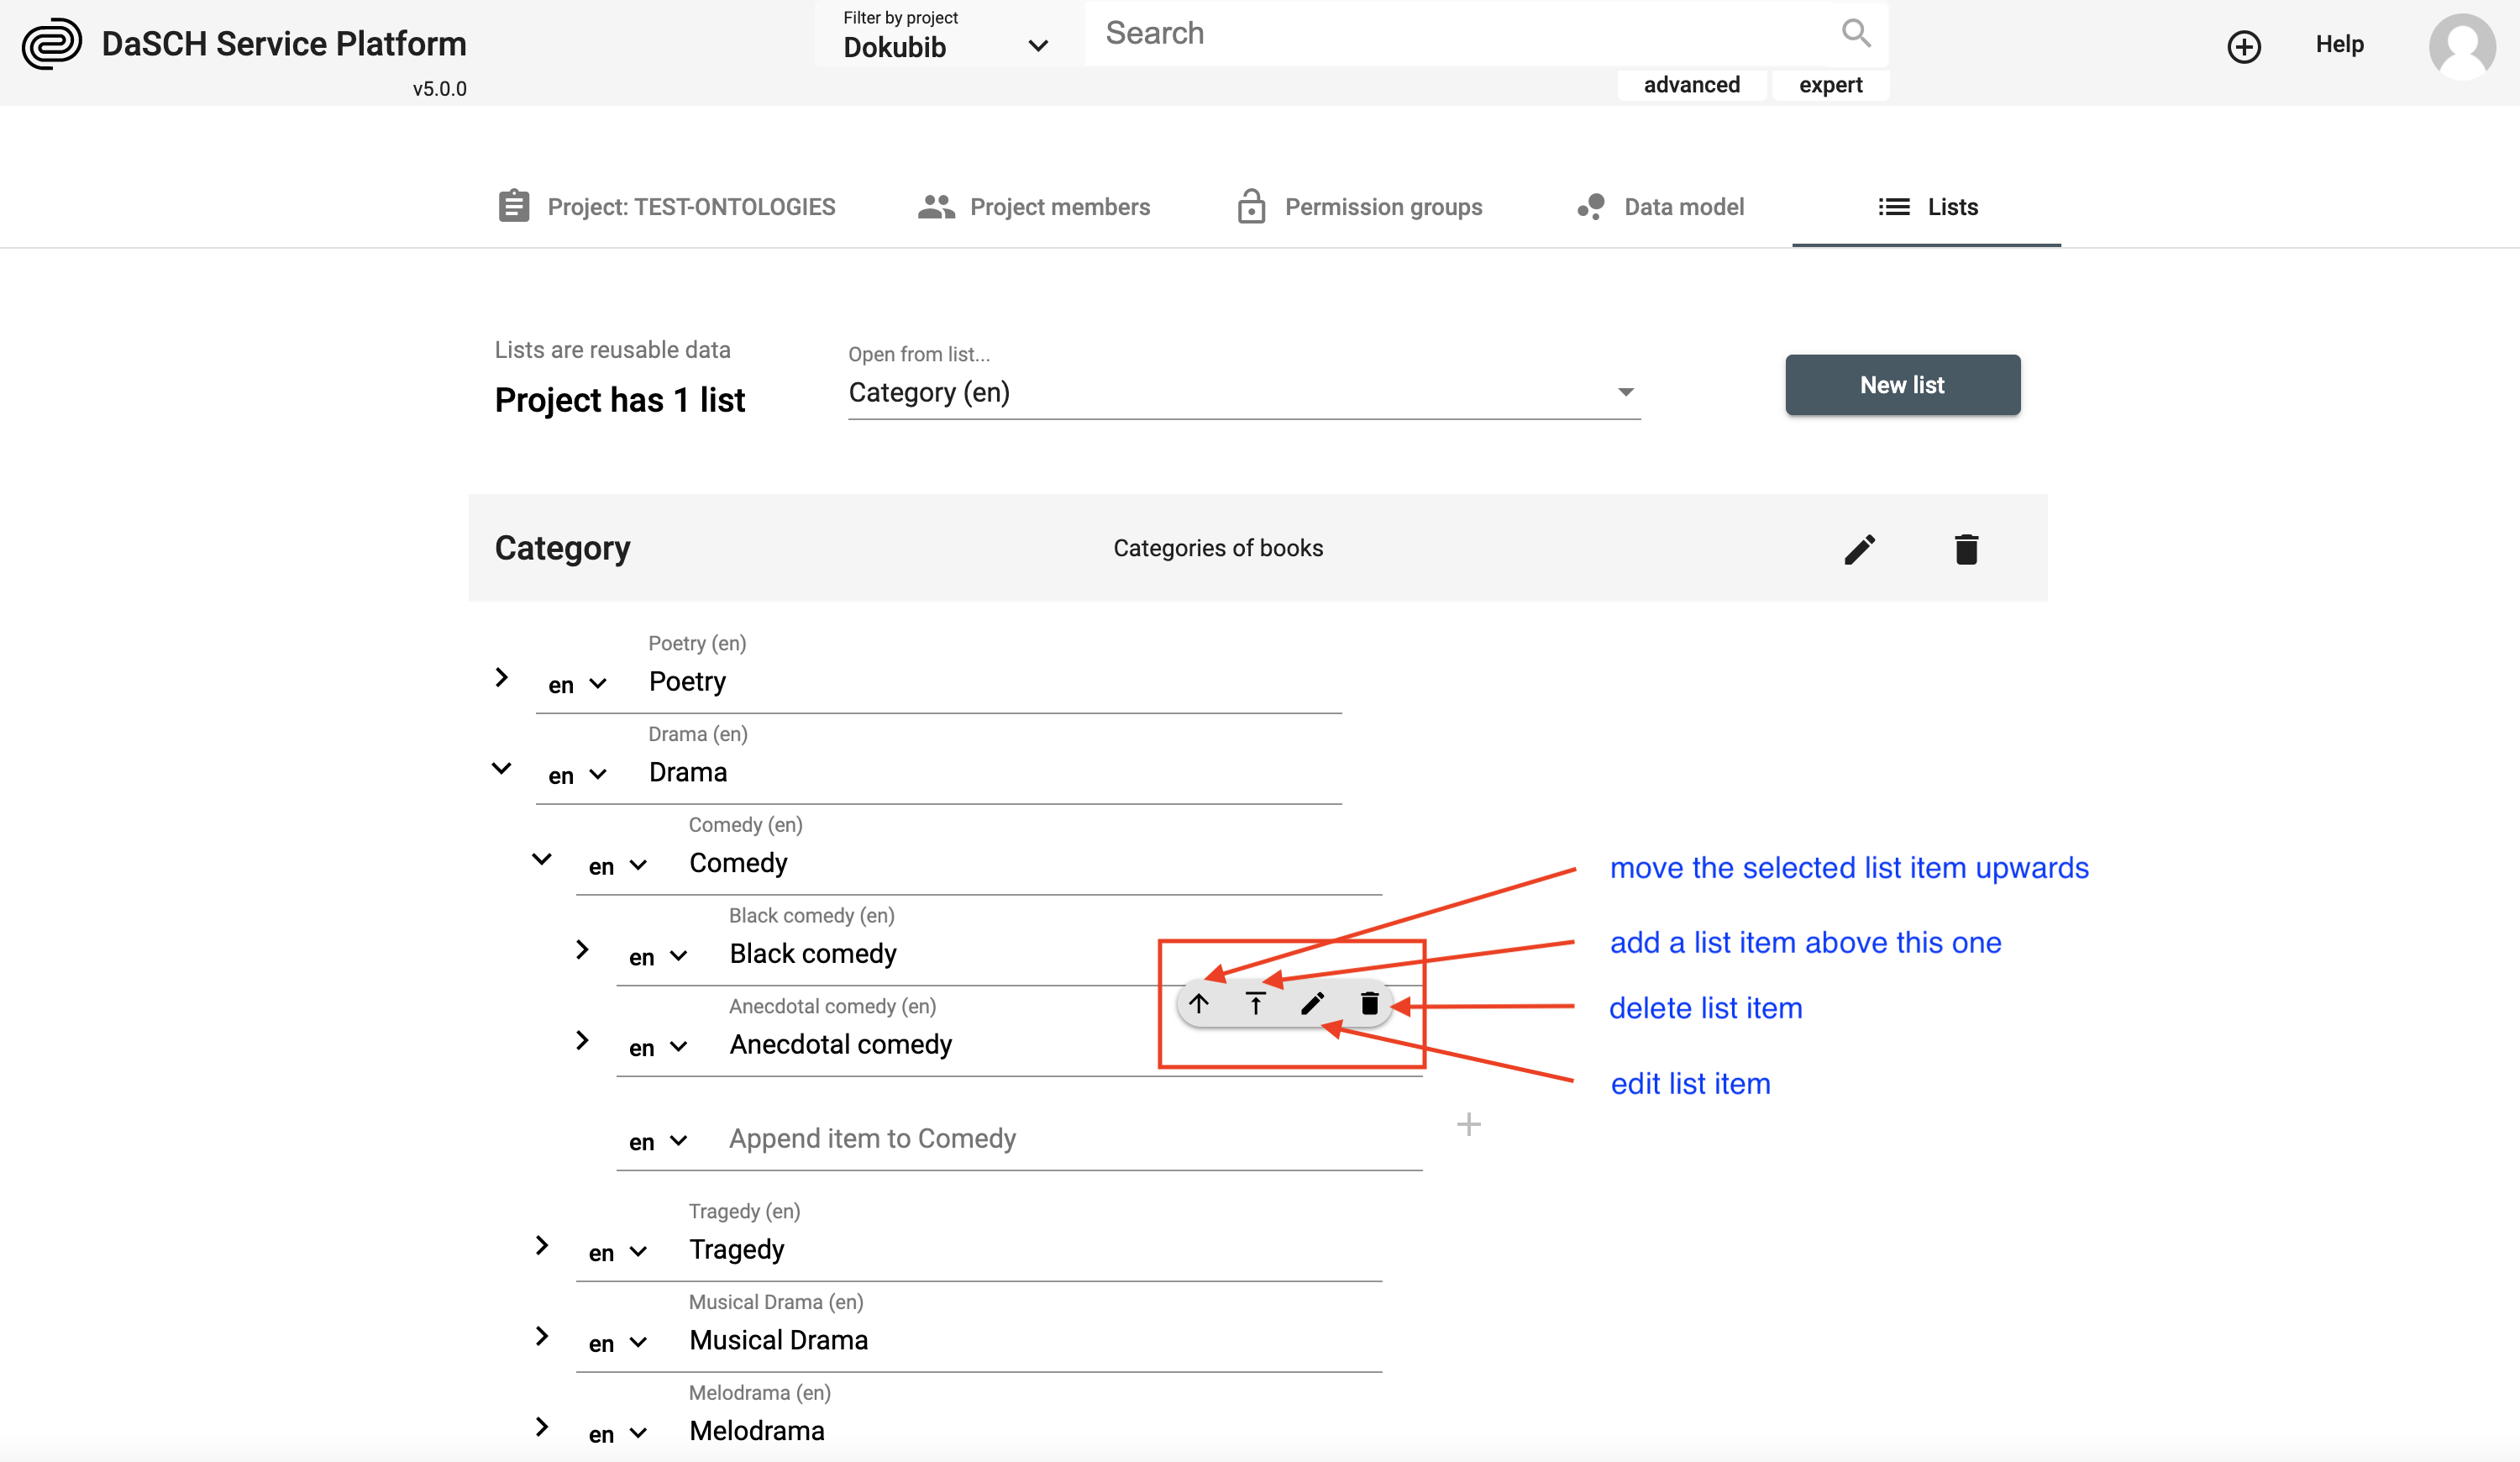Click the add new resource plus icon

[x=2244, y=47]
